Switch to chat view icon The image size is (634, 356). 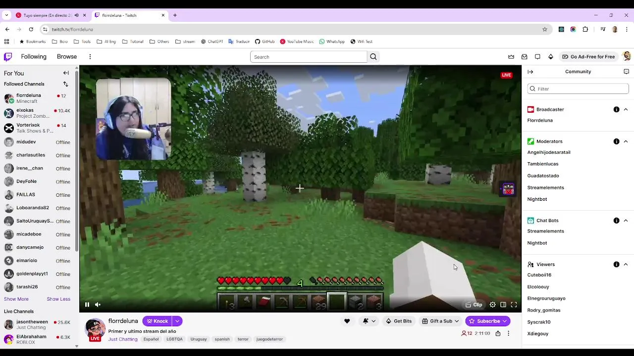click(626, 72)
